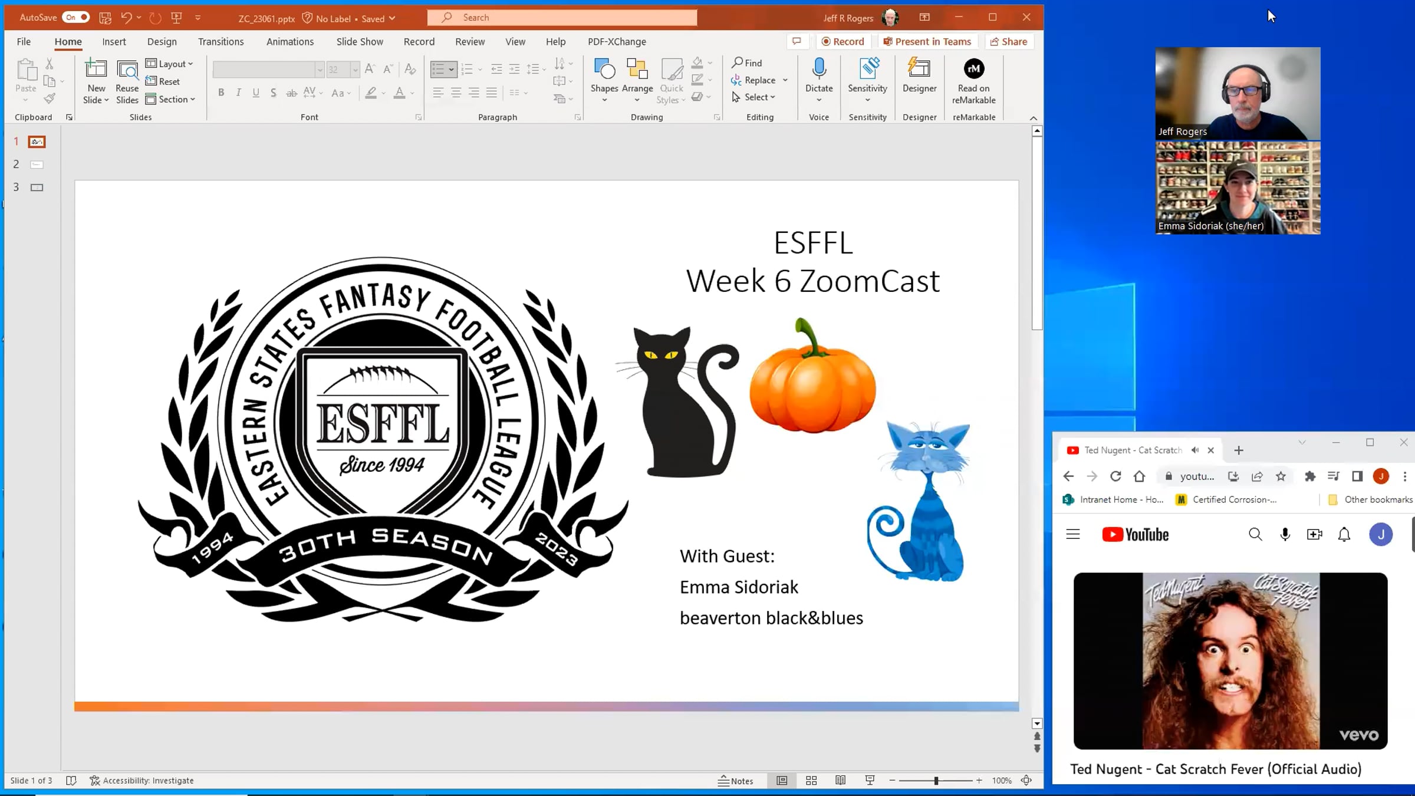This screenshot has height=796, width=1415.
Task: Click the PowerPoint Search box
Action: (x=562, y=18)
